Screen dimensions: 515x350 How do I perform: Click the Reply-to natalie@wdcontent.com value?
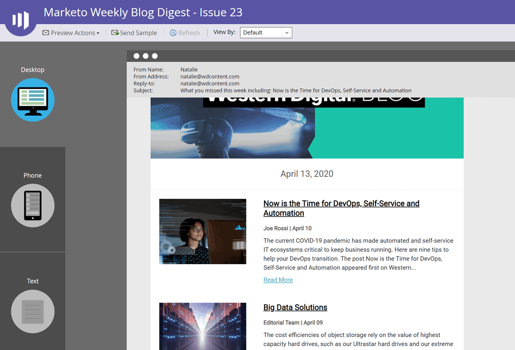[x=210, y=84]
